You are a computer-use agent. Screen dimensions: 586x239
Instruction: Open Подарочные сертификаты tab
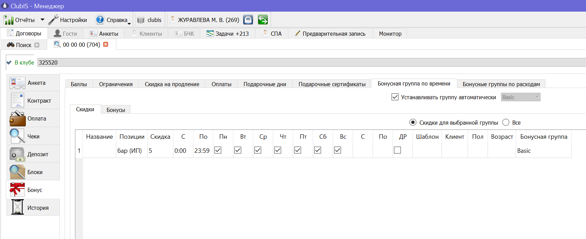tap(332, 84)
